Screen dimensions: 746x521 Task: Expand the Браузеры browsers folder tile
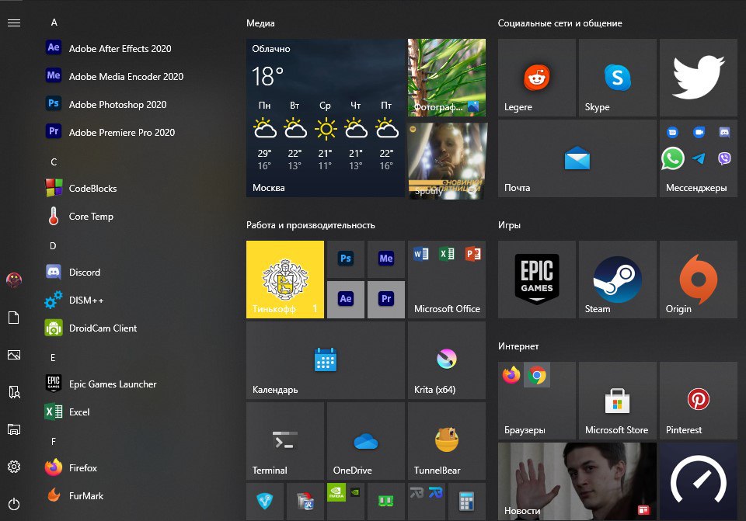click(537, 401)
